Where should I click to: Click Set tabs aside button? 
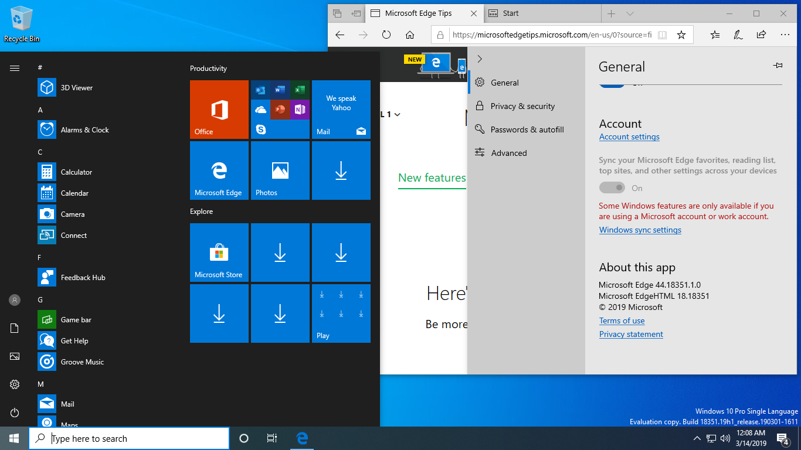pos(356,13)
